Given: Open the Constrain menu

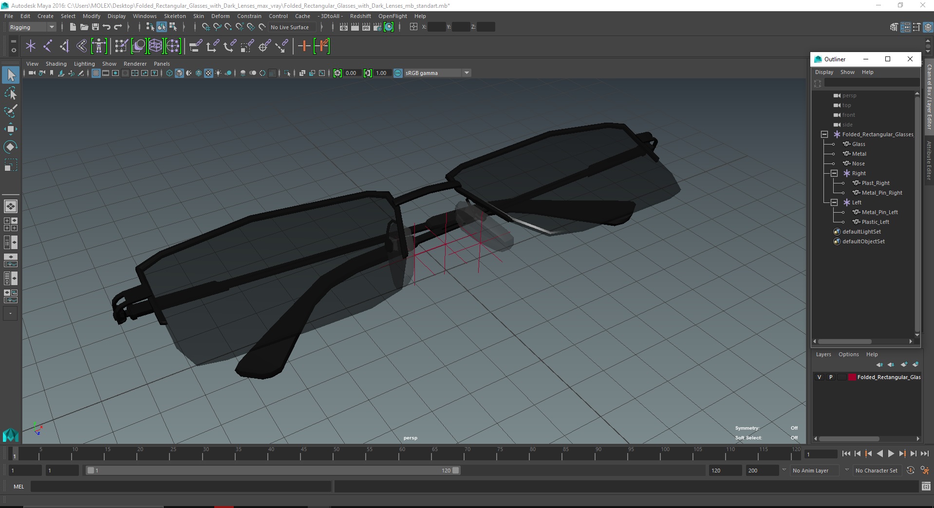Looking at the screenshot, I should (249, 16).
